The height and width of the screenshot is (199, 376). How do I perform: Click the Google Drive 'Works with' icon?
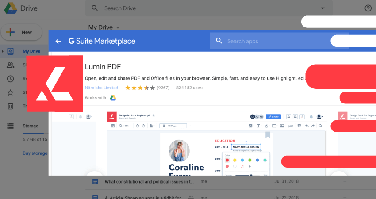113,98
